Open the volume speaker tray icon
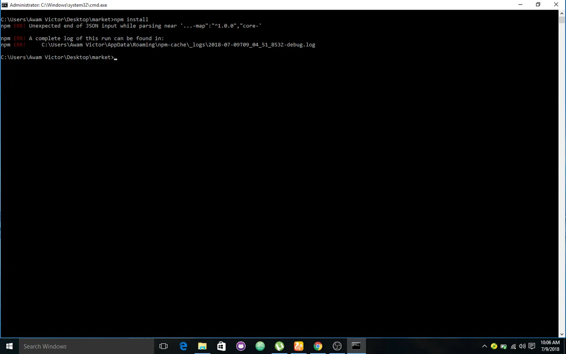This screenshot has width=566, height=354. click(522, 346)
